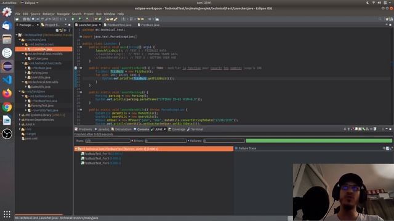Click the Runs field in JUnit view
This screenshot has height=221, width=394.
pyautogui.click(x=108, y=141)
